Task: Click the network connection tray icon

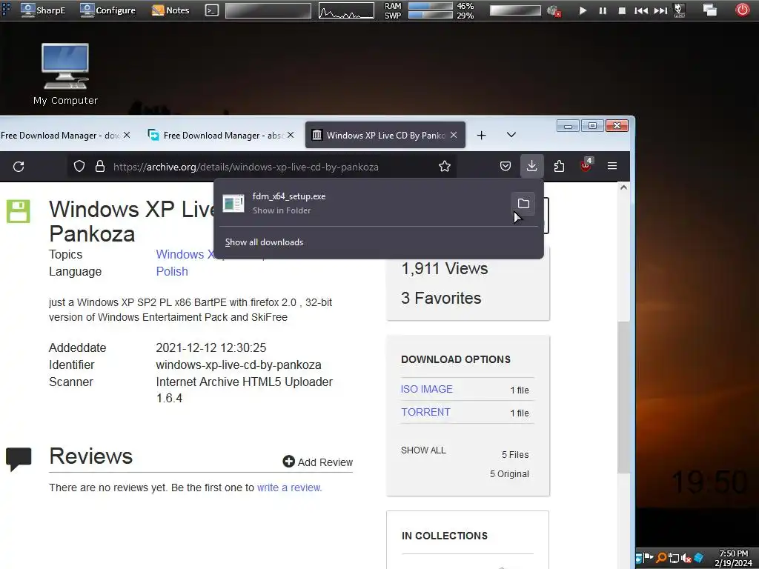Action: pos(674,559)
